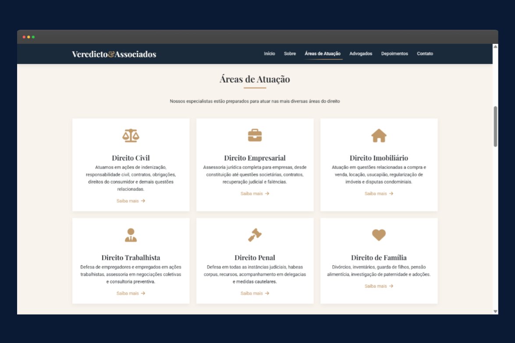
Task: Select Áreas de Atuação in navigation bar
Action: 323,54
